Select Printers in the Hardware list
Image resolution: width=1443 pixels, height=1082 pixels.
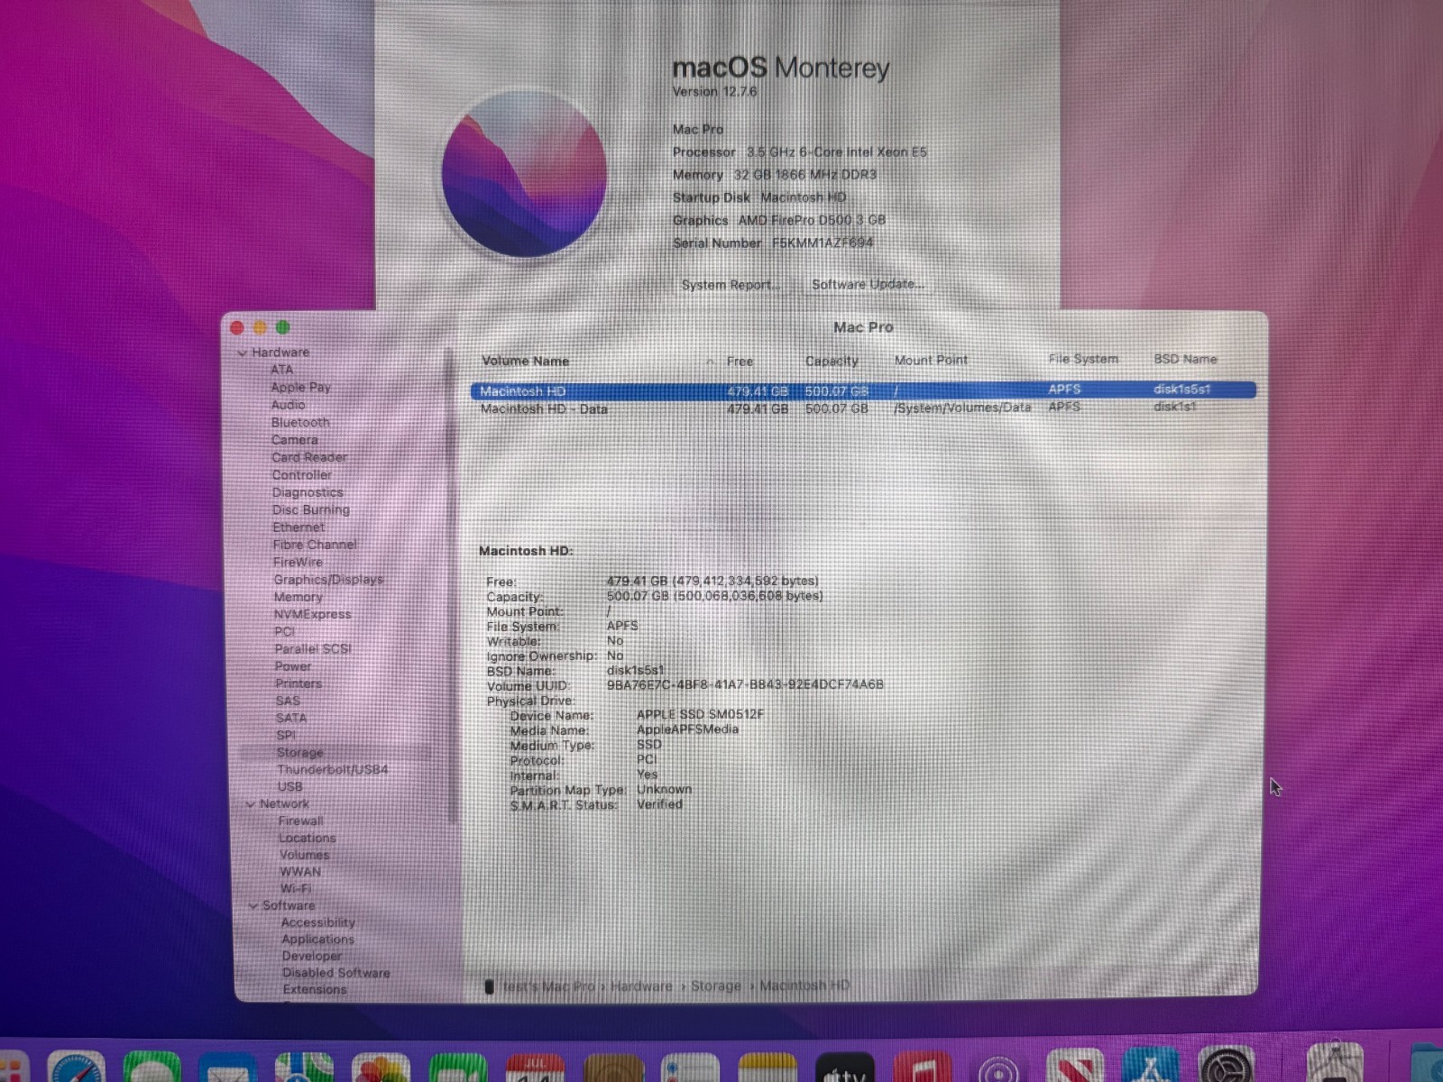(299, 683)
